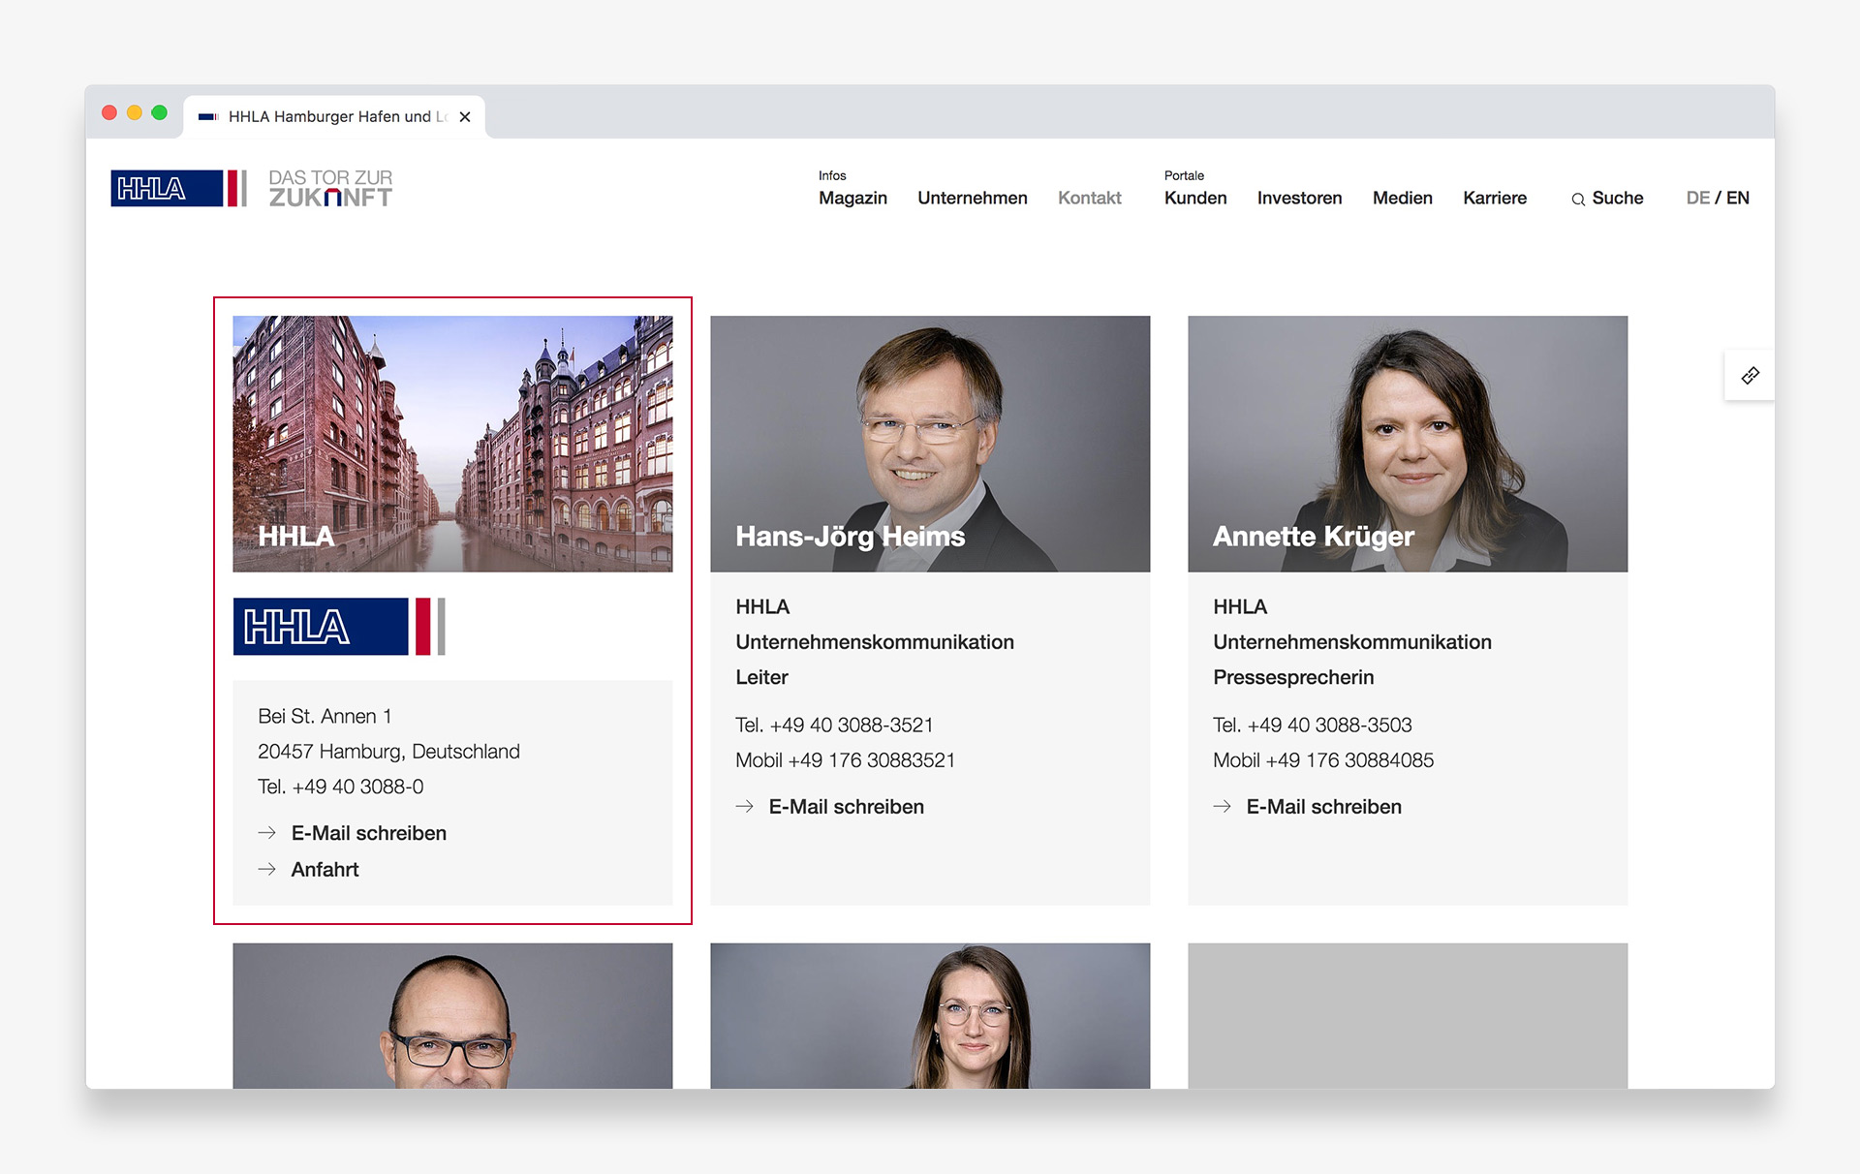Click E-Mail schreiben for Hans-Jörg Heims
1860x1174 pixels.
tap(846, 807)
